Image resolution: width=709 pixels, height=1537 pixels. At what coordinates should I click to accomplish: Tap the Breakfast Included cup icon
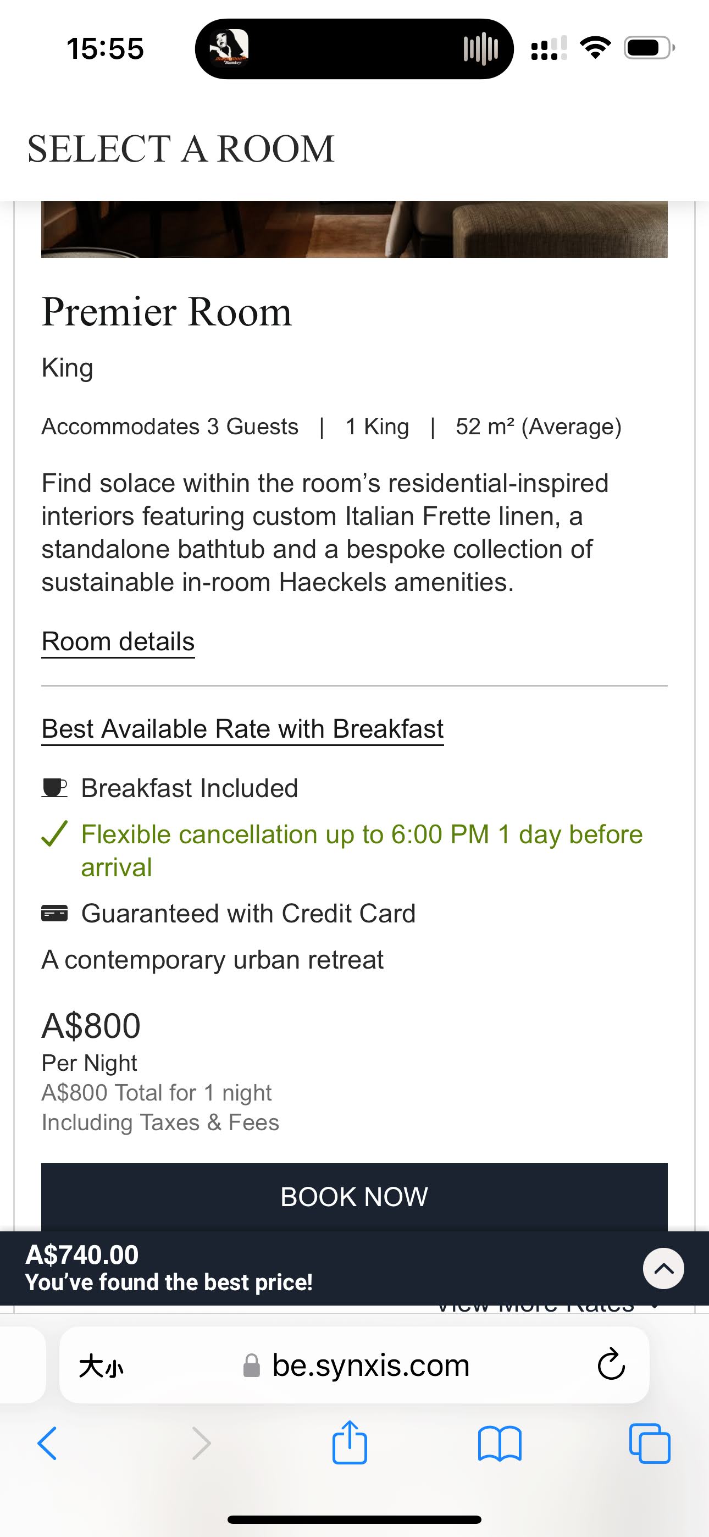[x=54, y=788]
